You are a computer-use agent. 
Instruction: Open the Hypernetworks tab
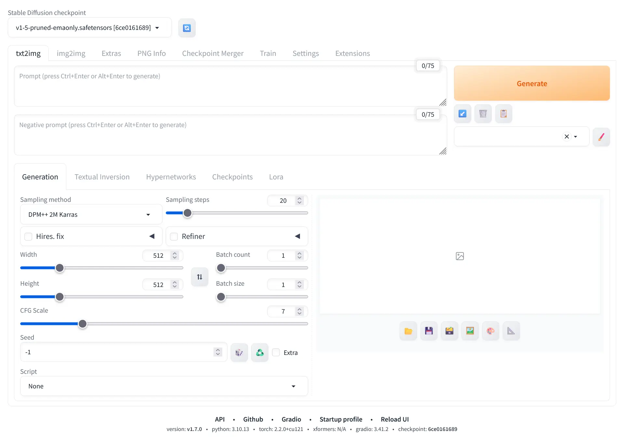pos(171,177)
